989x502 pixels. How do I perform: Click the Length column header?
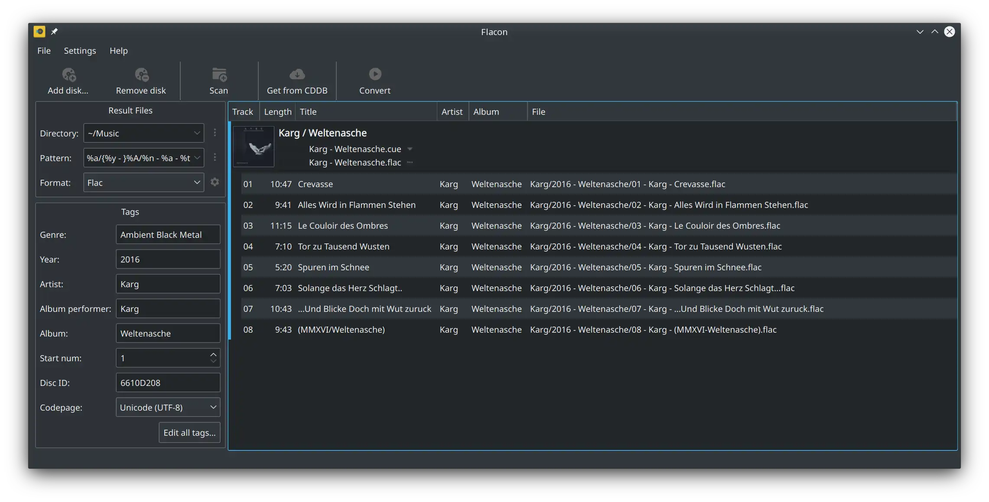coord(277,112)
